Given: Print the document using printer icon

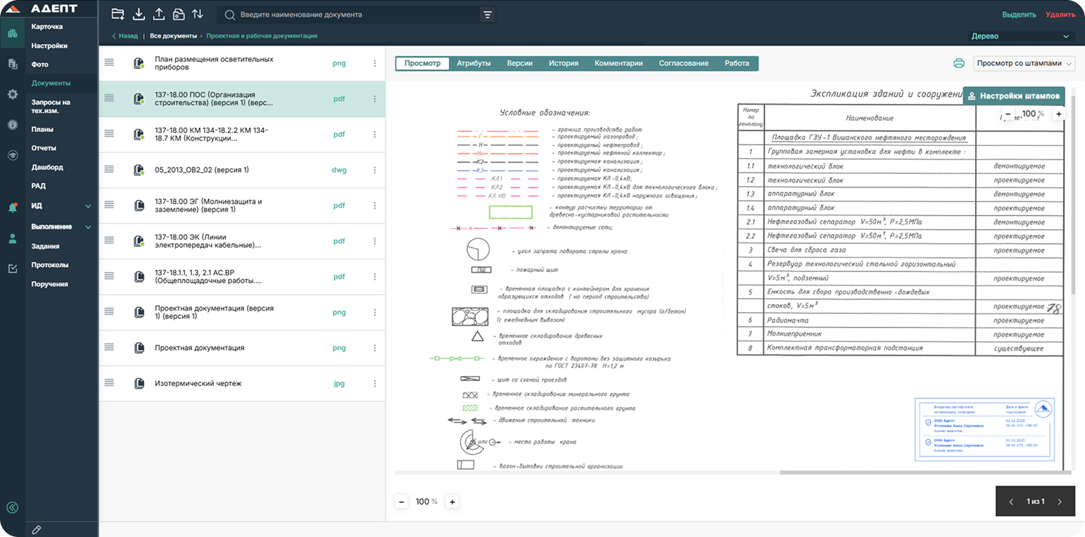Looking at the screenshot, I should coord(958,63).
